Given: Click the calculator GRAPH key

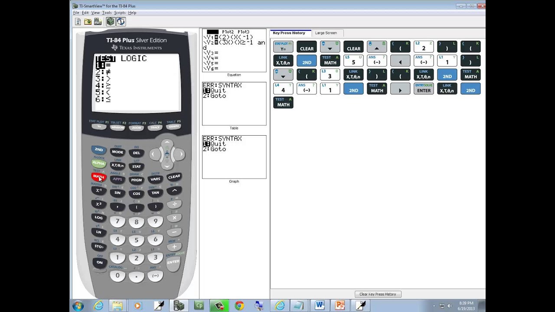Looking at the screenshot, I should (x=174, y=127).
